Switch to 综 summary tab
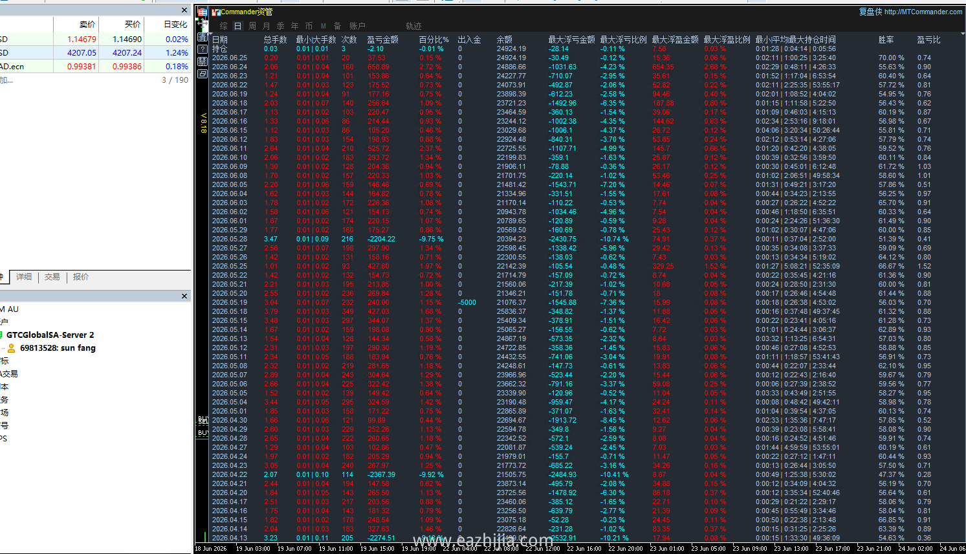Viewport: 966px width, 554px height. [224, 26]
